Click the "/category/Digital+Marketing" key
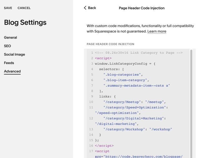This screenshot has height=158, width=206. pyautogui.click(x=134, y=118)
